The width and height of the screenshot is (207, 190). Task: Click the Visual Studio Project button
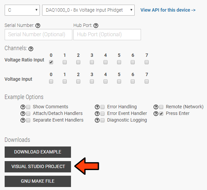point(38,166)
